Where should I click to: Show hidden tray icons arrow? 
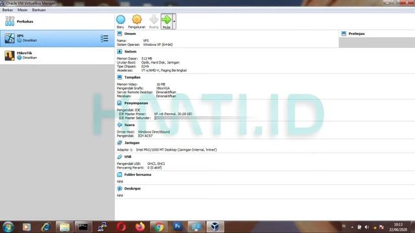coord(352,227)
